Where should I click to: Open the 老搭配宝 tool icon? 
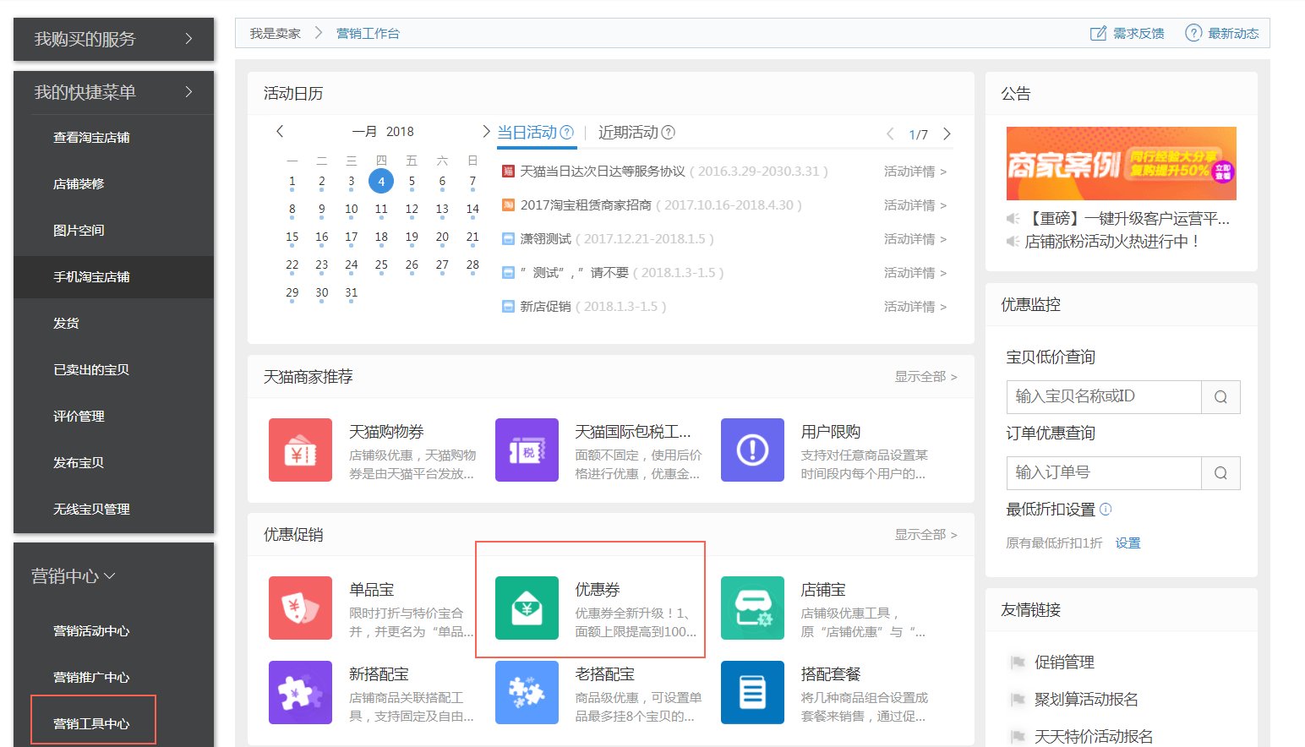[527, 692]
